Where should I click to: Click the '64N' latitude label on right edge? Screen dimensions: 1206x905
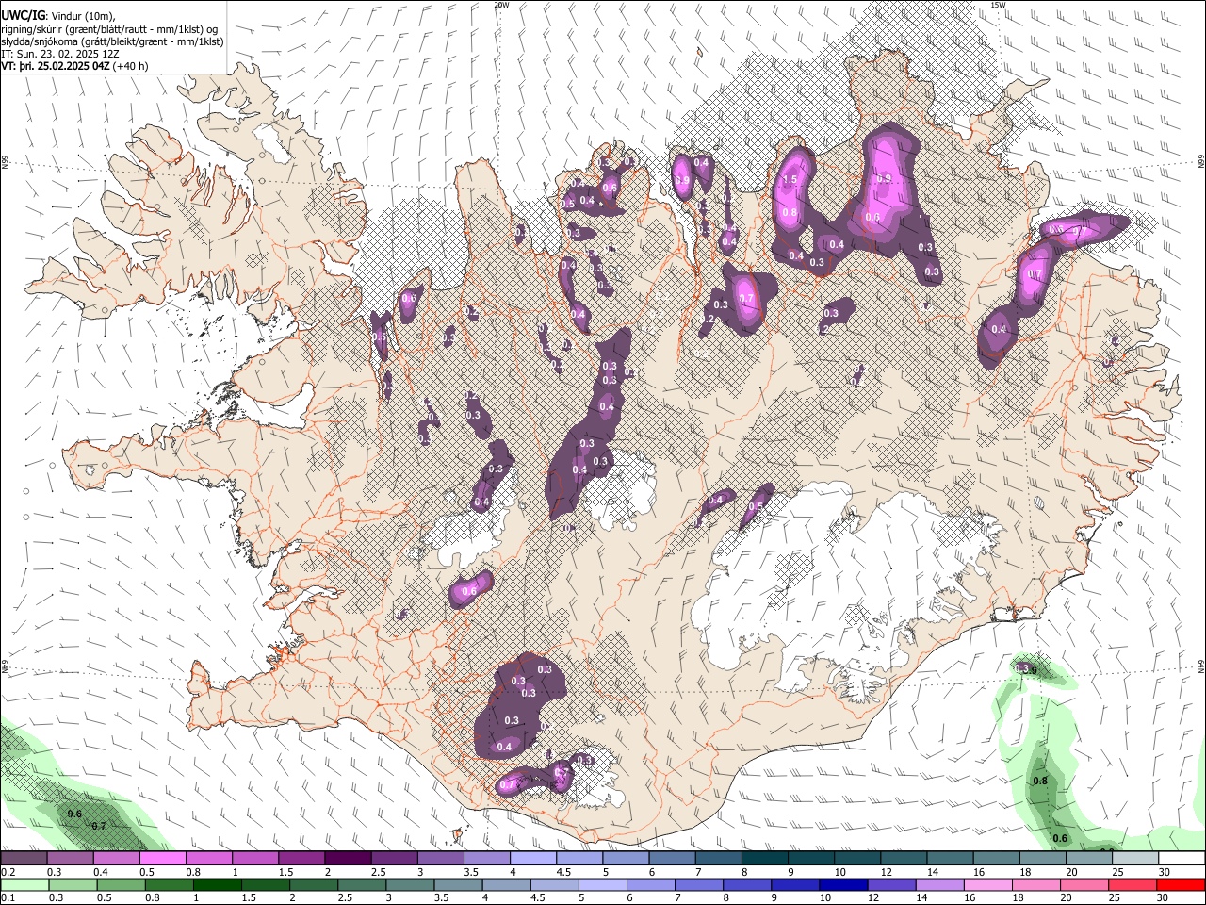(x=1200, y=666)
